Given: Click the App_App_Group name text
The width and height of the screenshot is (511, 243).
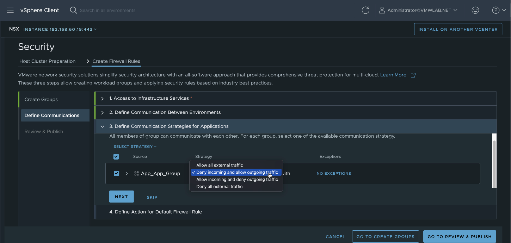Looking at the screenshot, I should click(160, 173).
